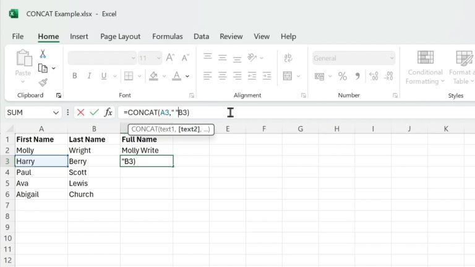Click the Font Color letter A
The width and height of the screenshot is (475, 267).
tap(177, 75)
